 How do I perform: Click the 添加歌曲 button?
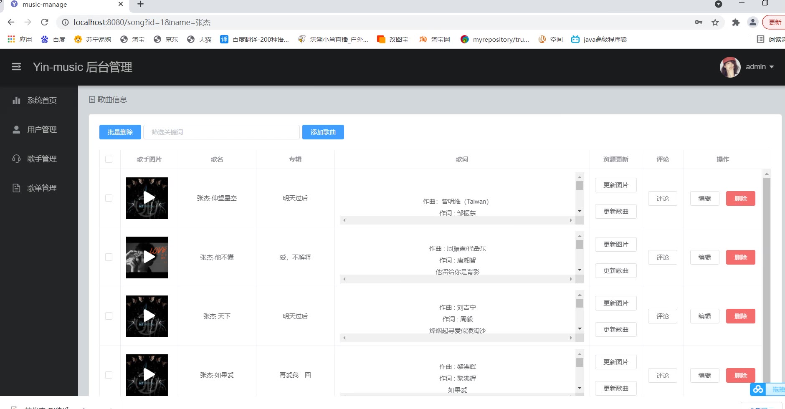click(323, 132)
